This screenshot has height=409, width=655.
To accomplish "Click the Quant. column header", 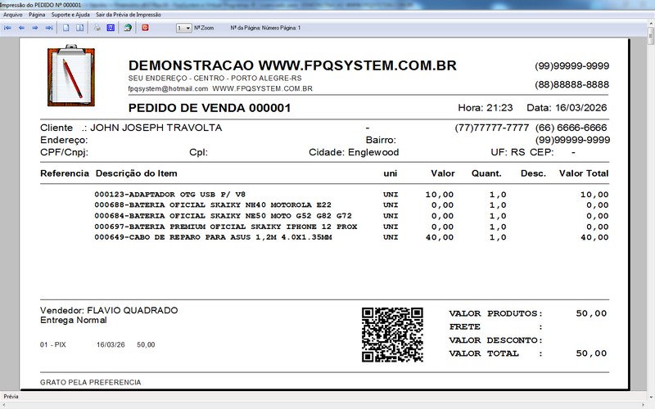I will [x=486, y=173].
